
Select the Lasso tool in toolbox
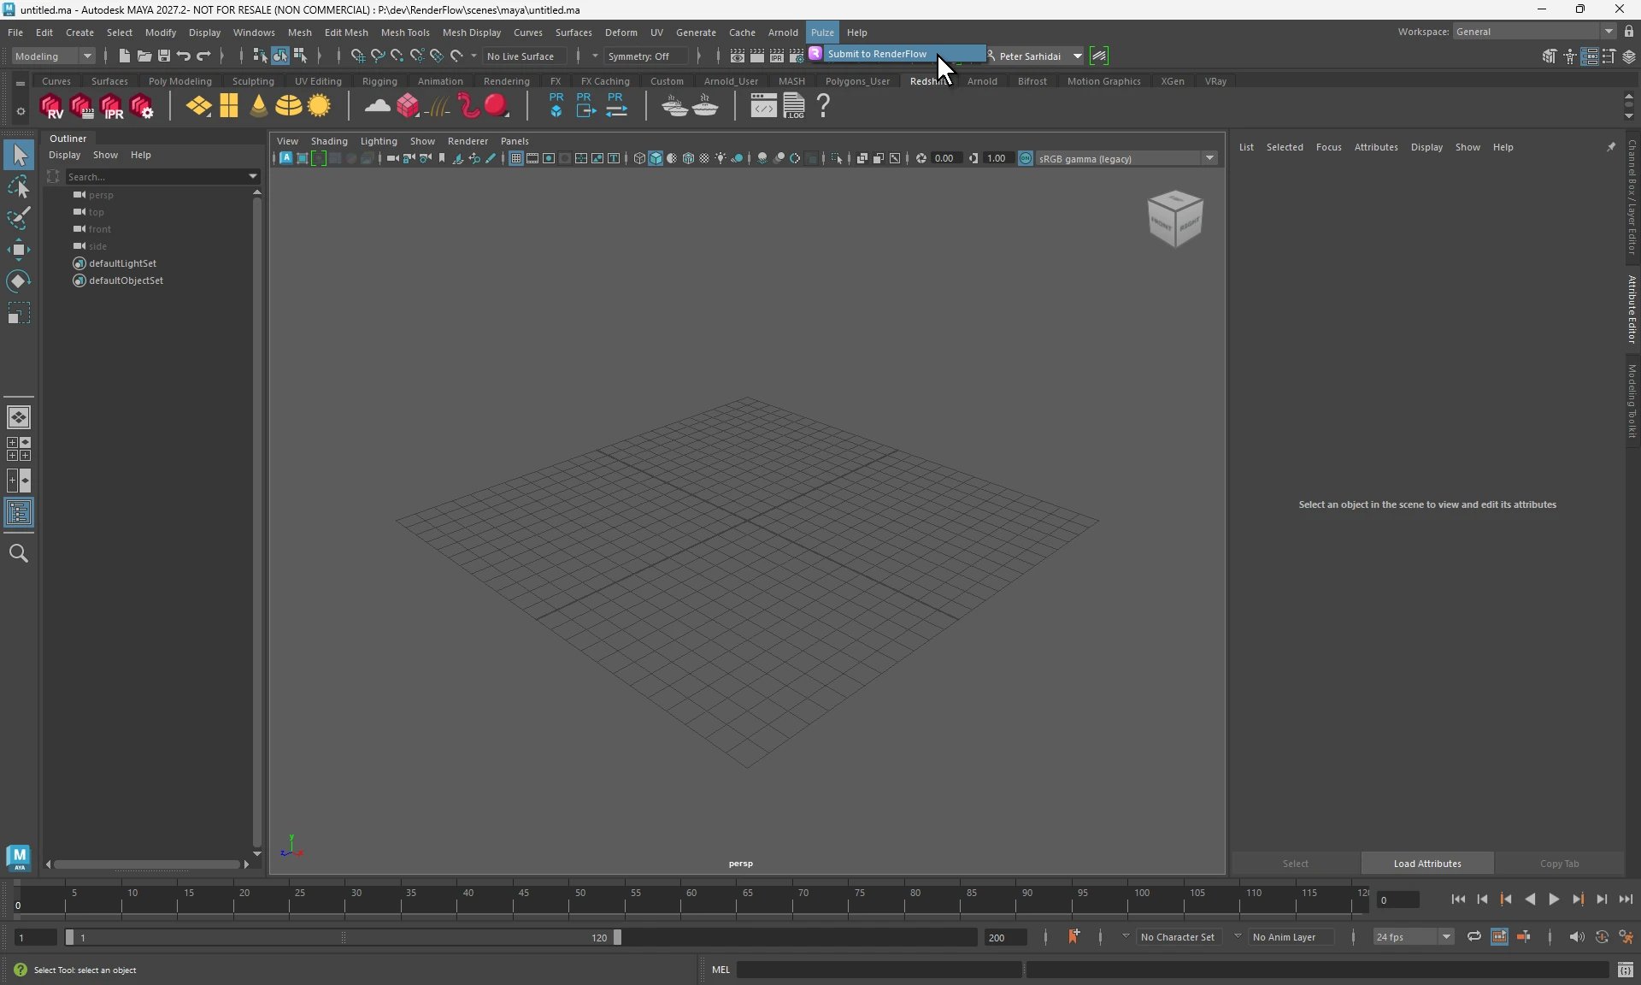pyautogui.click(x=18, y=187)
